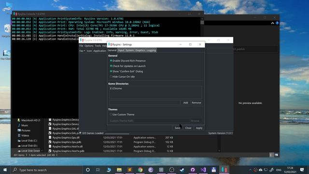Open OBS Studio from the taskbar
The width and height of the screenshot is (309, 174).
(172, 170)
